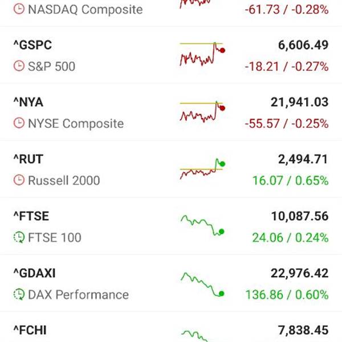Click the DAX change 136.86 / 0.60%

coord(287,295)
